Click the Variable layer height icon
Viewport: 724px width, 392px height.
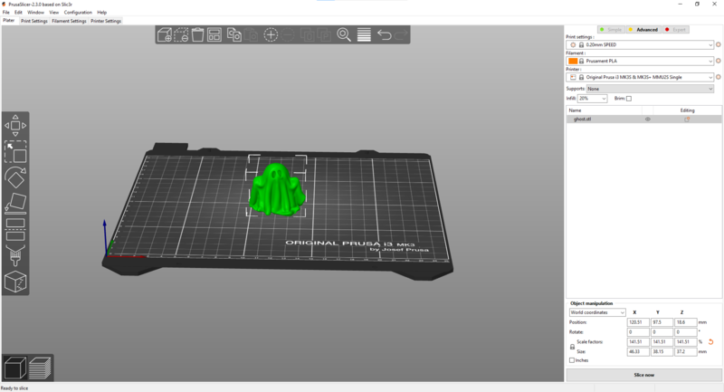[364, 35]
